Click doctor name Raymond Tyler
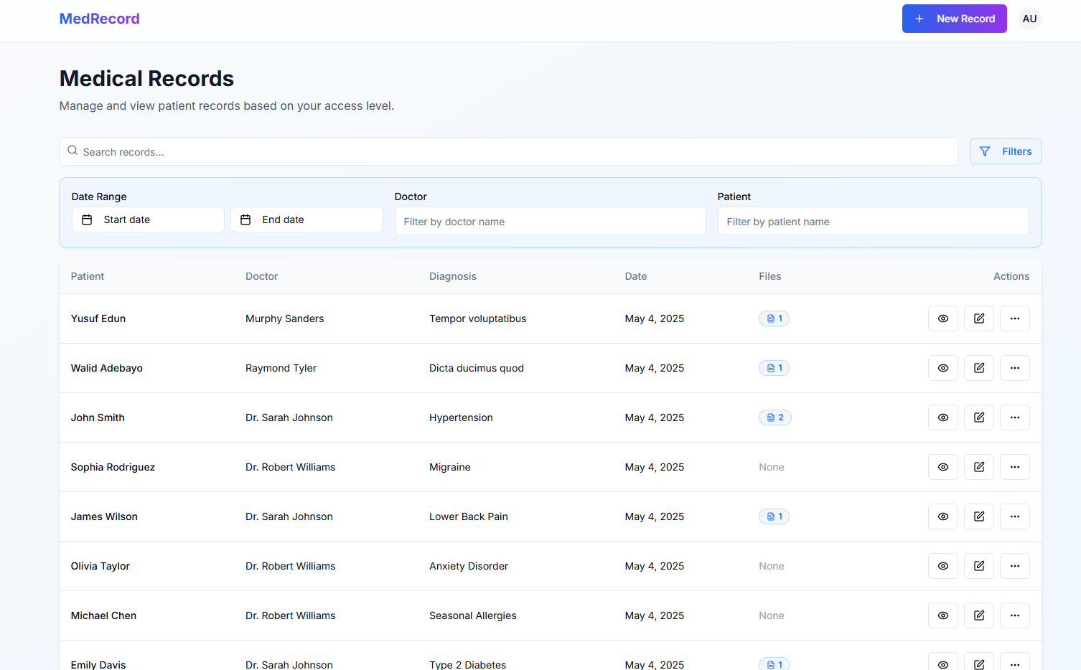This screenshot has width=1081, height=670. point(281,368)
